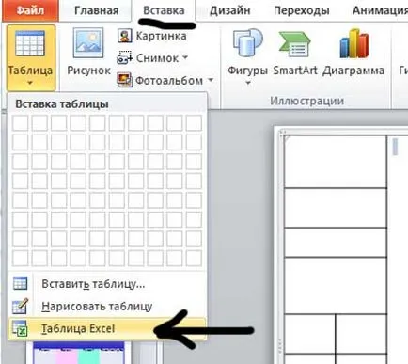Switch to the Переходы tab

[302, 10]
